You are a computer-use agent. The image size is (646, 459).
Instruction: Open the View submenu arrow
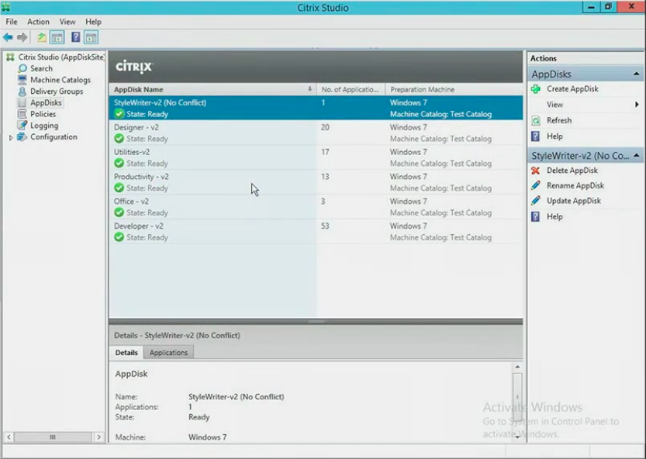coord(637,105)
